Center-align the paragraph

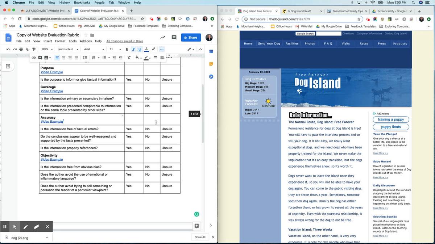pos(64,58)
